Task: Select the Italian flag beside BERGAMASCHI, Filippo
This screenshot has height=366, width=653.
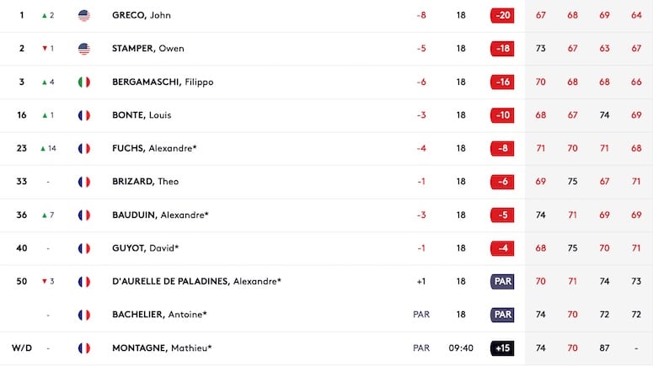Action: pos(84,82)
